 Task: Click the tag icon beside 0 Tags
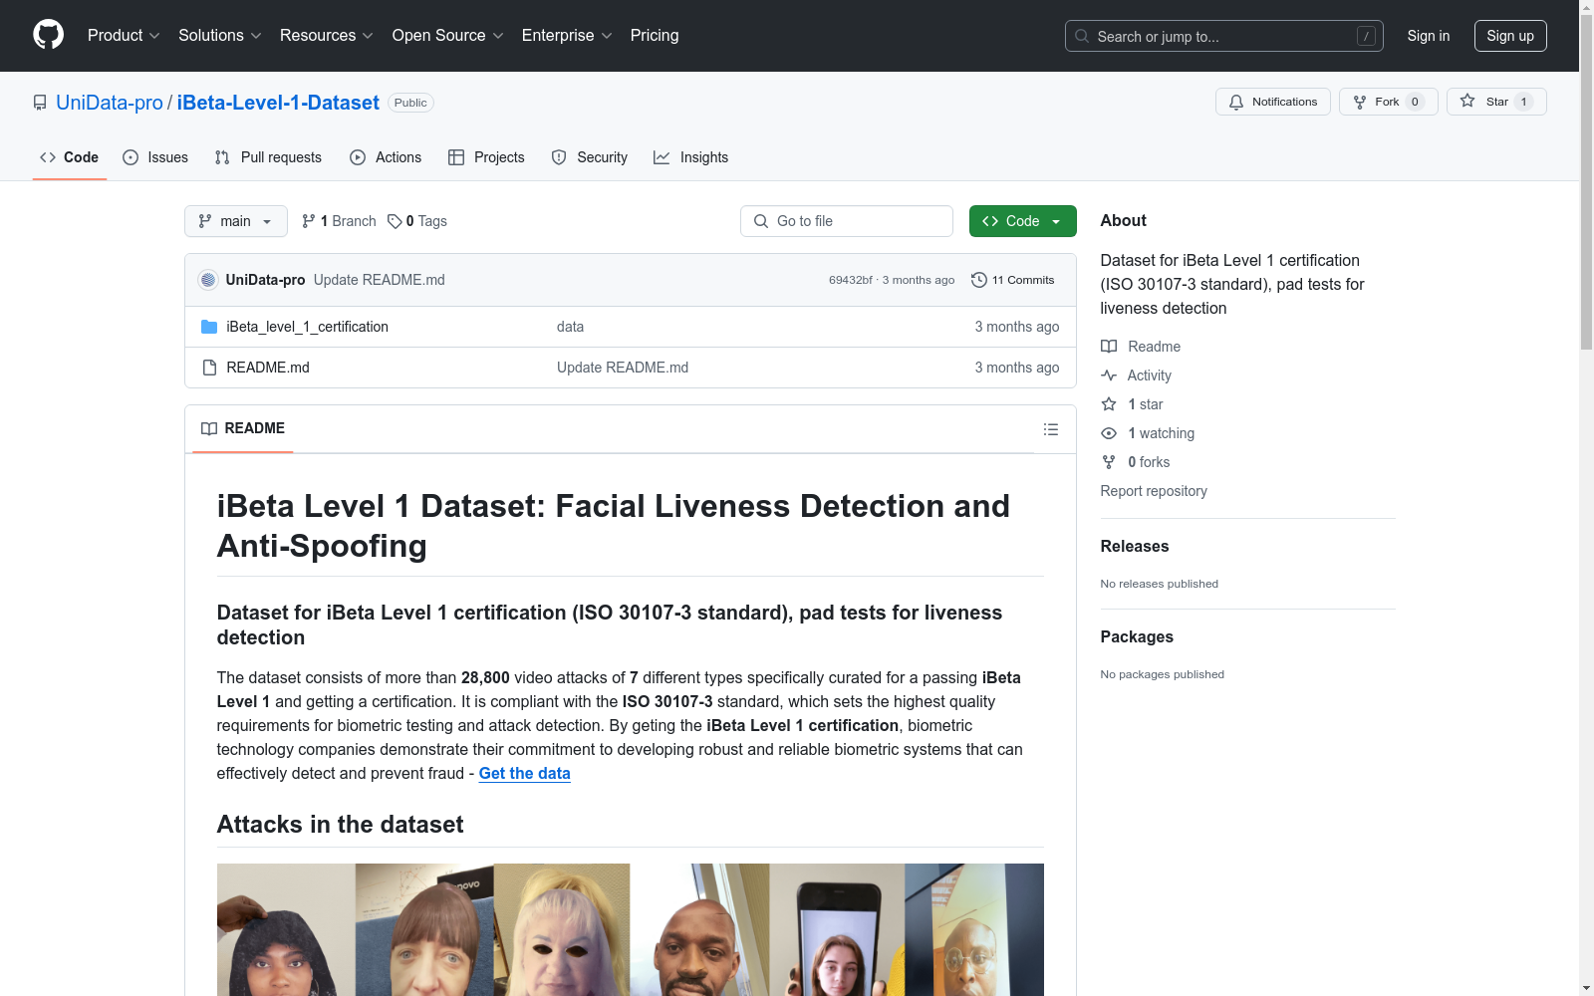tap(395, 221)
